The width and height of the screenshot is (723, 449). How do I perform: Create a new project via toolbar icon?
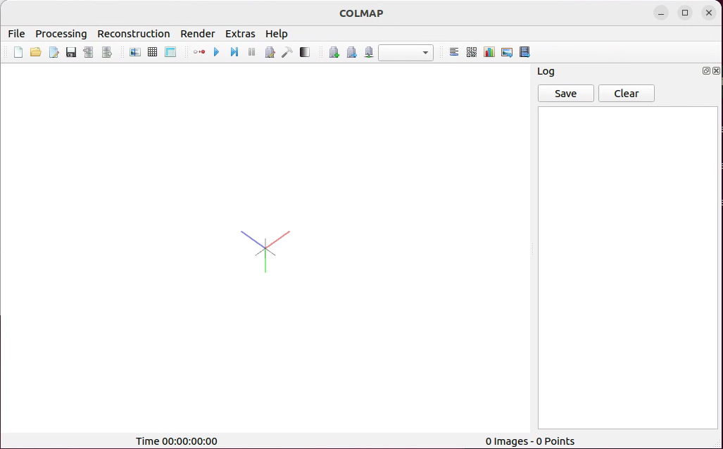tap(18, 52)
